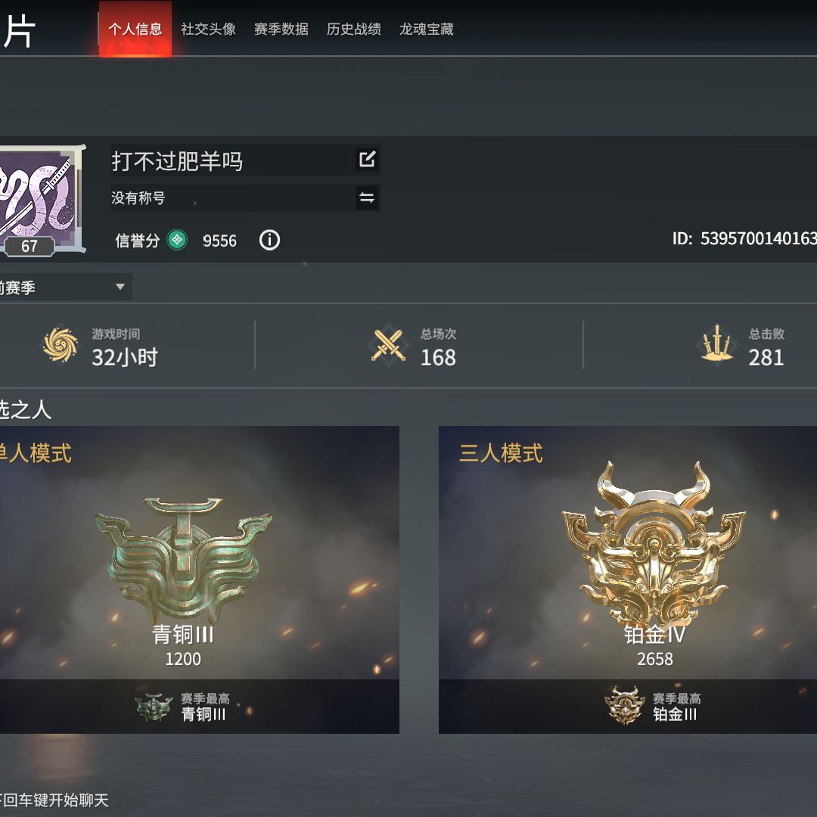Click the spiral play time icon
The width and height of the screenshot is (817, 817).
click(x=61, y=344)
